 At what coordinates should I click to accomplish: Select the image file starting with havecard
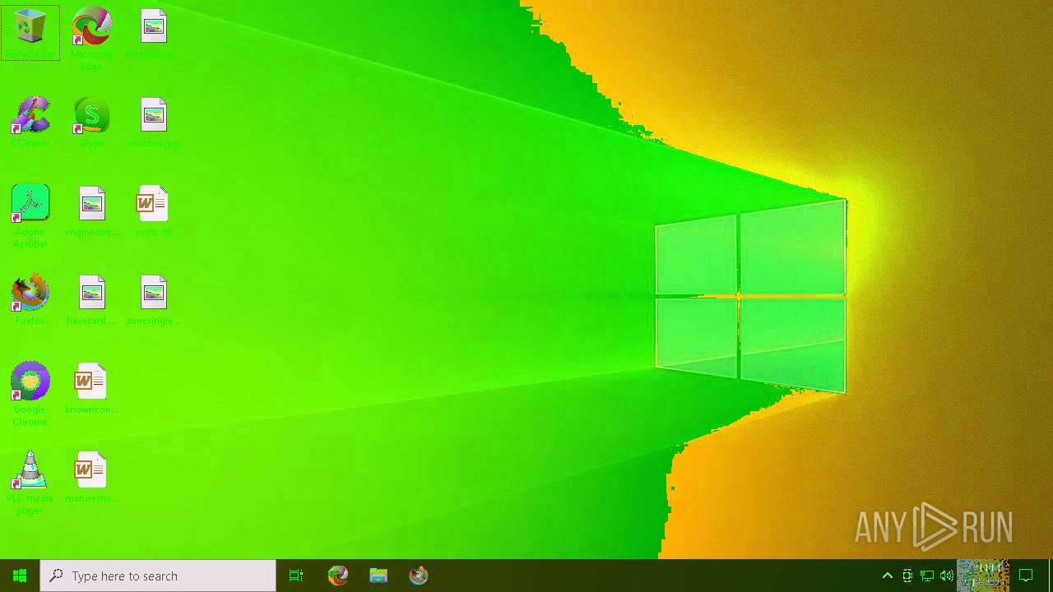pyautogui.click(x=91, y=299)
